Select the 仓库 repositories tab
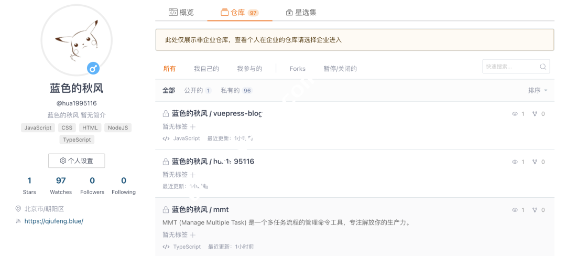This screenshot has height=256, width=566. 240,13
